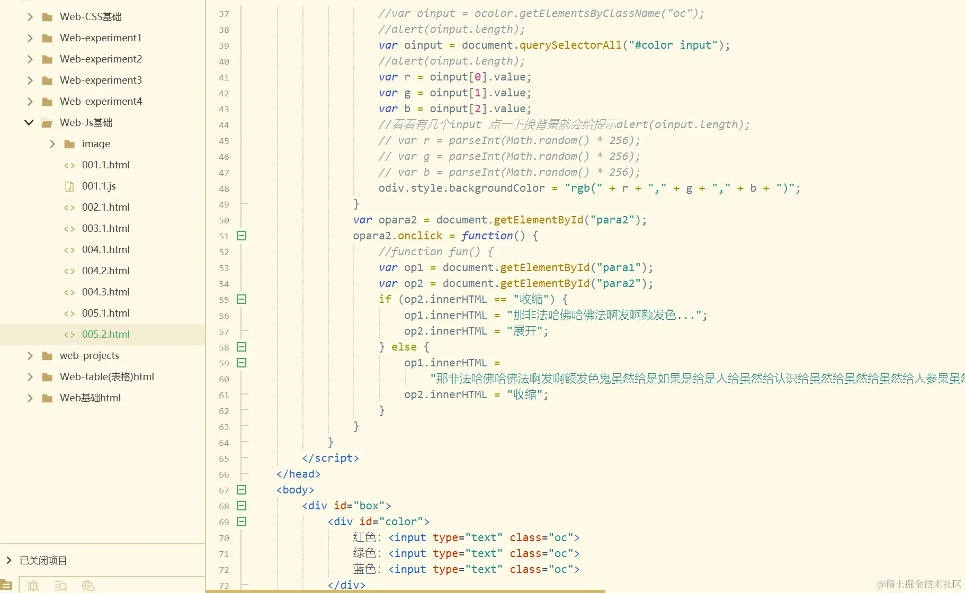Select the Web-experiment4 folder name
This screenshot has height=593, width=965.
(x=101, y=102)
